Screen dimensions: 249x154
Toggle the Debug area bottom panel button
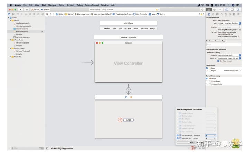click(x=232, y=10)
